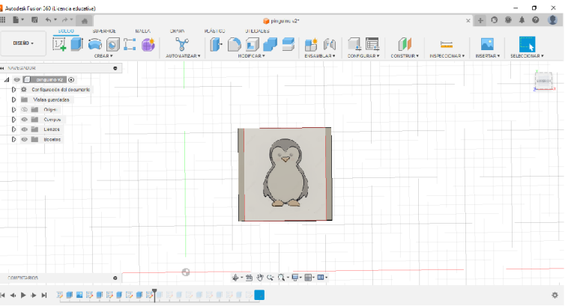Expand the Cuerpos folder
The width and height of the screenshot is (565, 306).
tap(13, 120)
